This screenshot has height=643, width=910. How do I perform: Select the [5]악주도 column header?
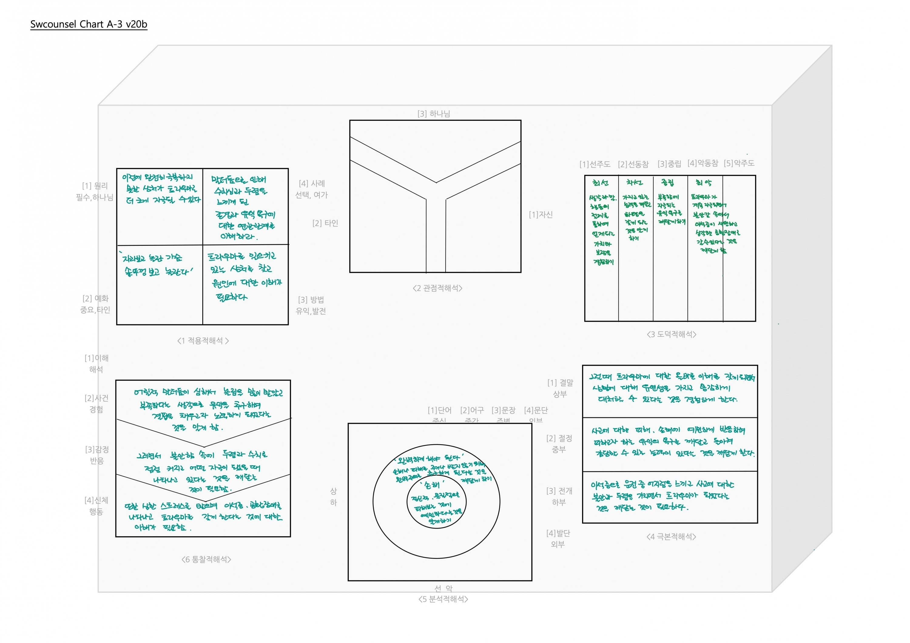[x=739, y=163]
